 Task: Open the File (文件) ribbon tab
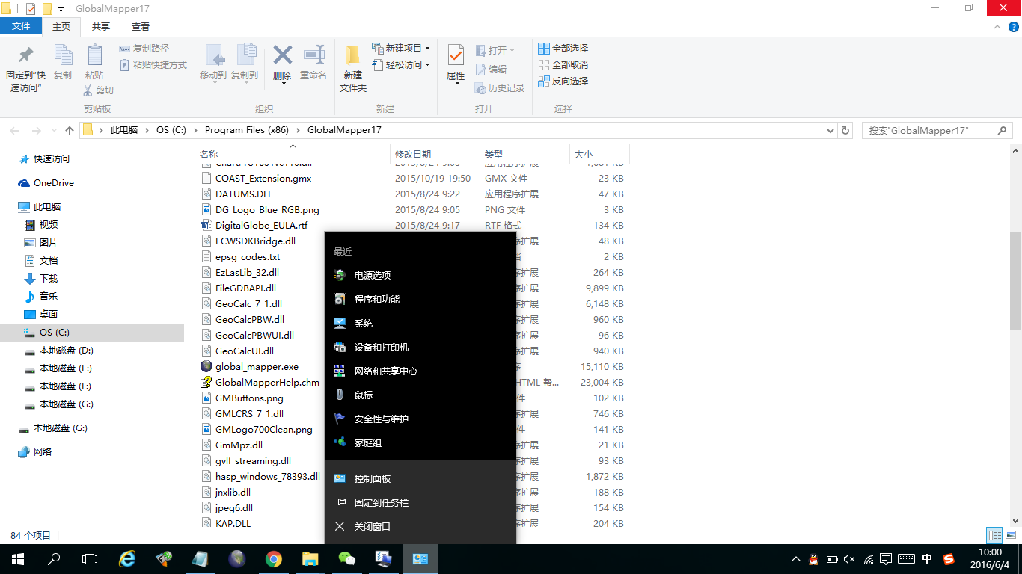click(21, 26)
